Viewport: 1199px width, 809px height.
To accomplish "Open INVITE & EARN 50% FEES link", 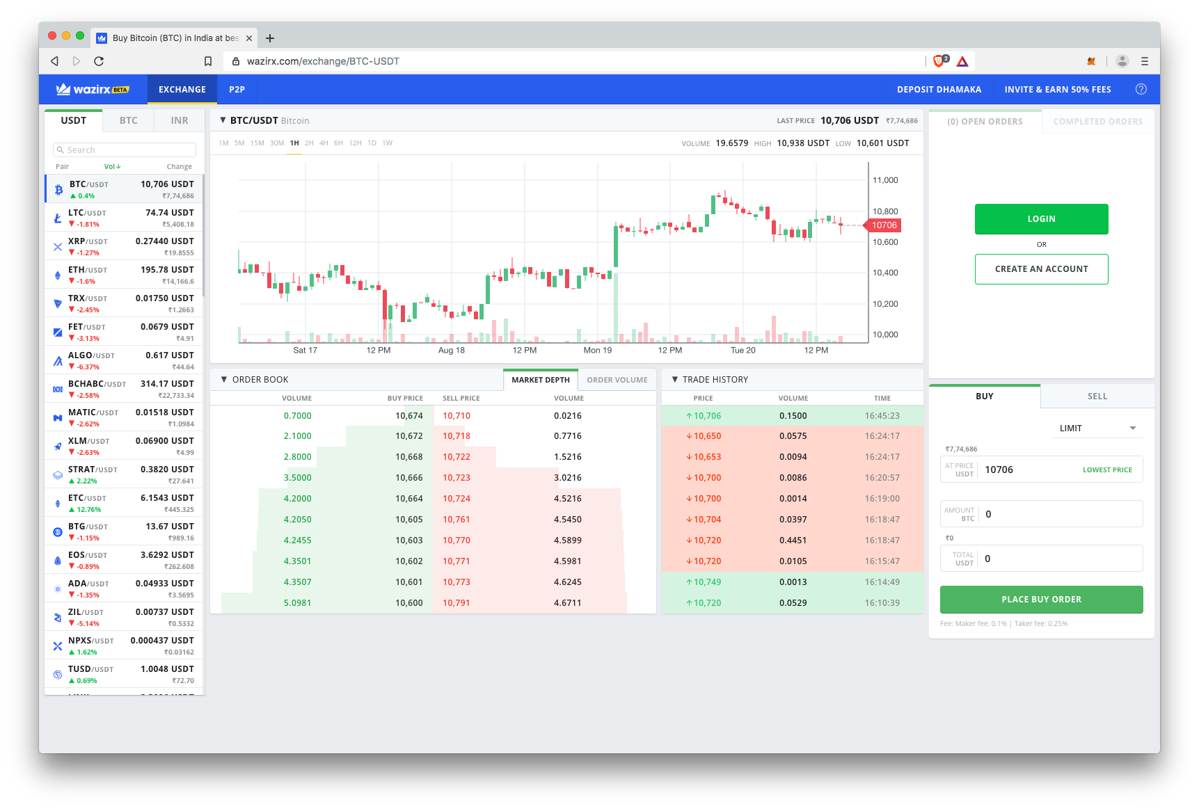I will point(1058,89).
